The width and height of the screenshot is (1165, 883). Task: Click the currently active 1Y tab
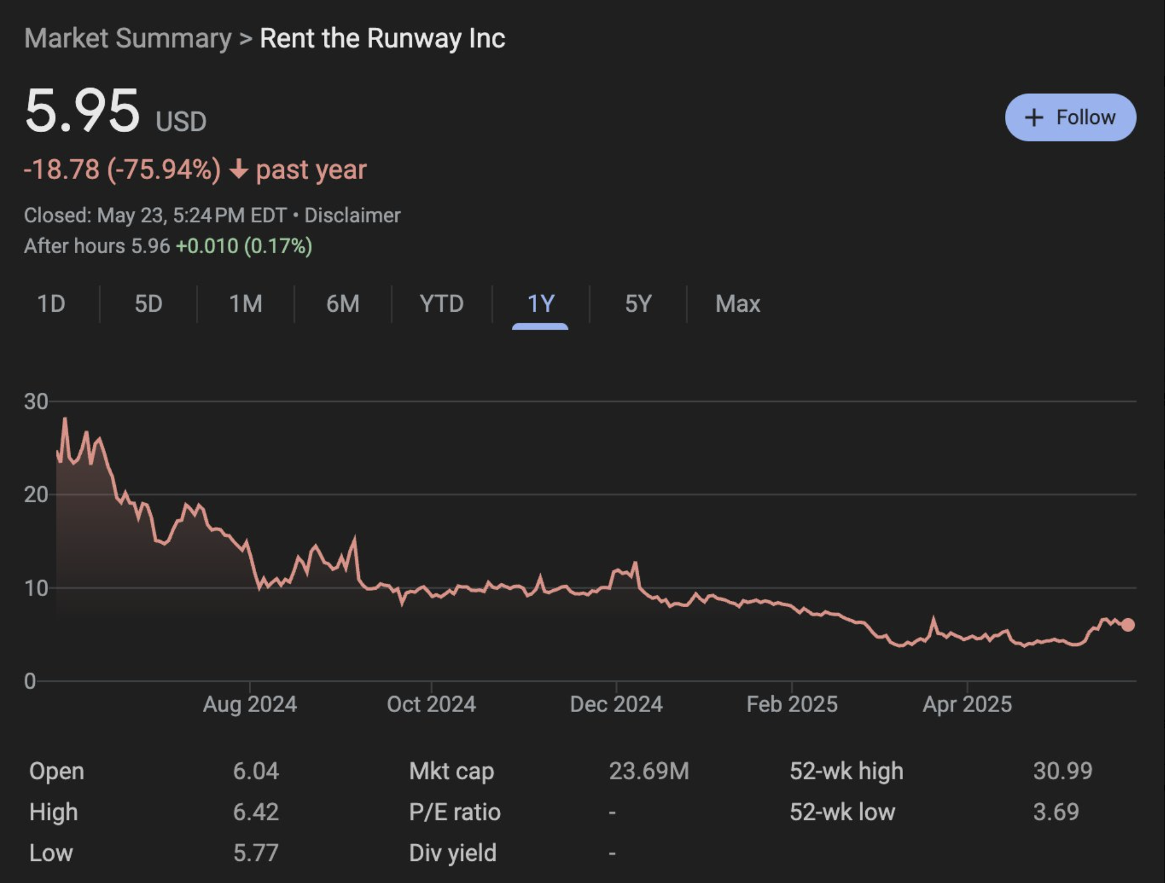(x=540, y=303)
